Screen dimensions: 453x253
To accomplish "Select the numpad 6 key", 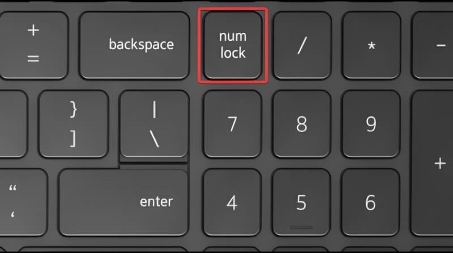I will pyautogui.click(x=370, y=202).
